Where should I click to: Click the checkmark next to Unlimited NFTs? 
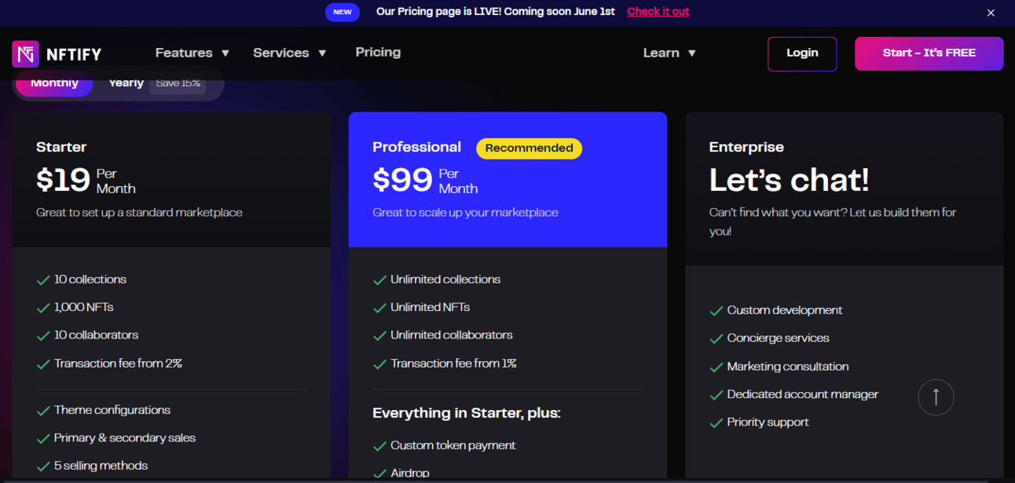tap(379, 308)
